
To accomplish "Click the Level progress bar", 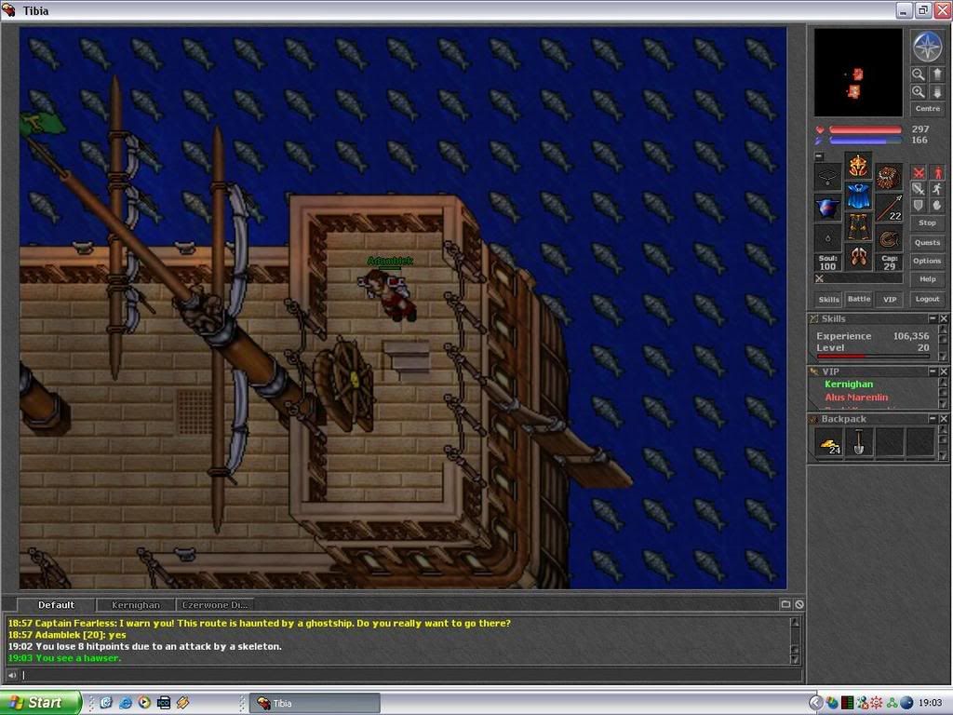I will tap(872, 357).
